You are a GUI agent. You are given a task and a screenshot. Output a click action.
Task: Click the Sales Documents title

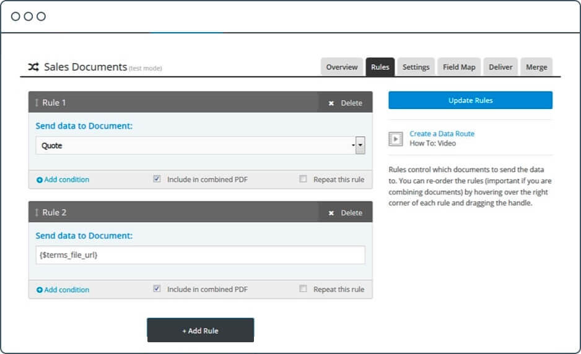pos(85,67)
